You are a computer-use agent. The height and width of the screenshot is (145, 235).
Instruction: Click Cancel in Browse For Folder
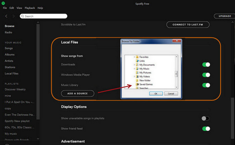coord(171,94)
